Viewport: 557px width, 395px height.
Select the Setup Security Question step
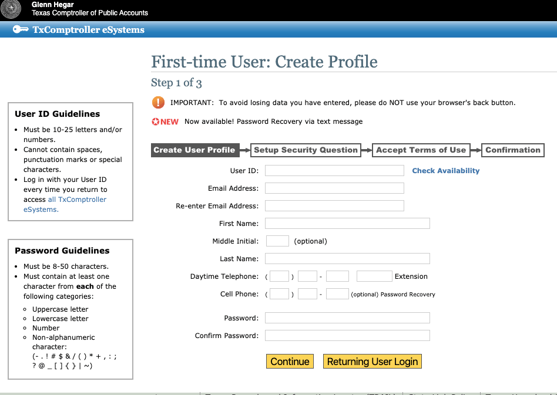(306, 150)
